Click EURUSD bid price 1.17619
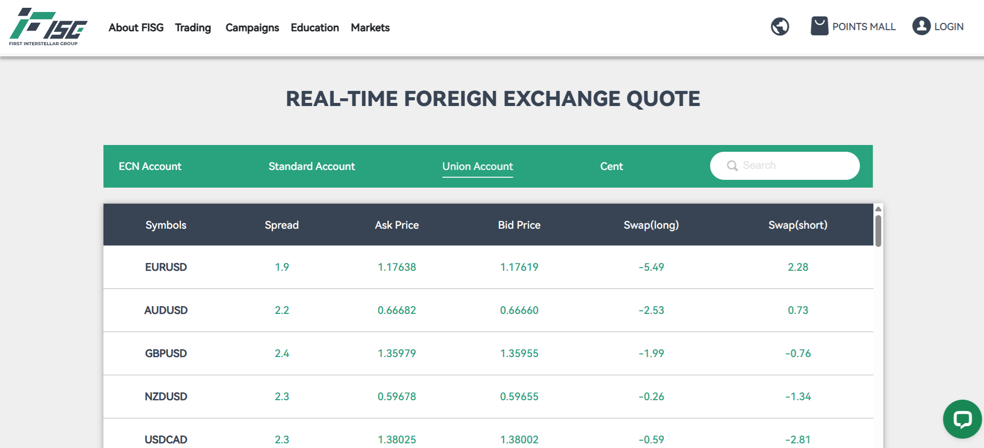The width and height of the screenshot is (984, 448). click(519, 267)
